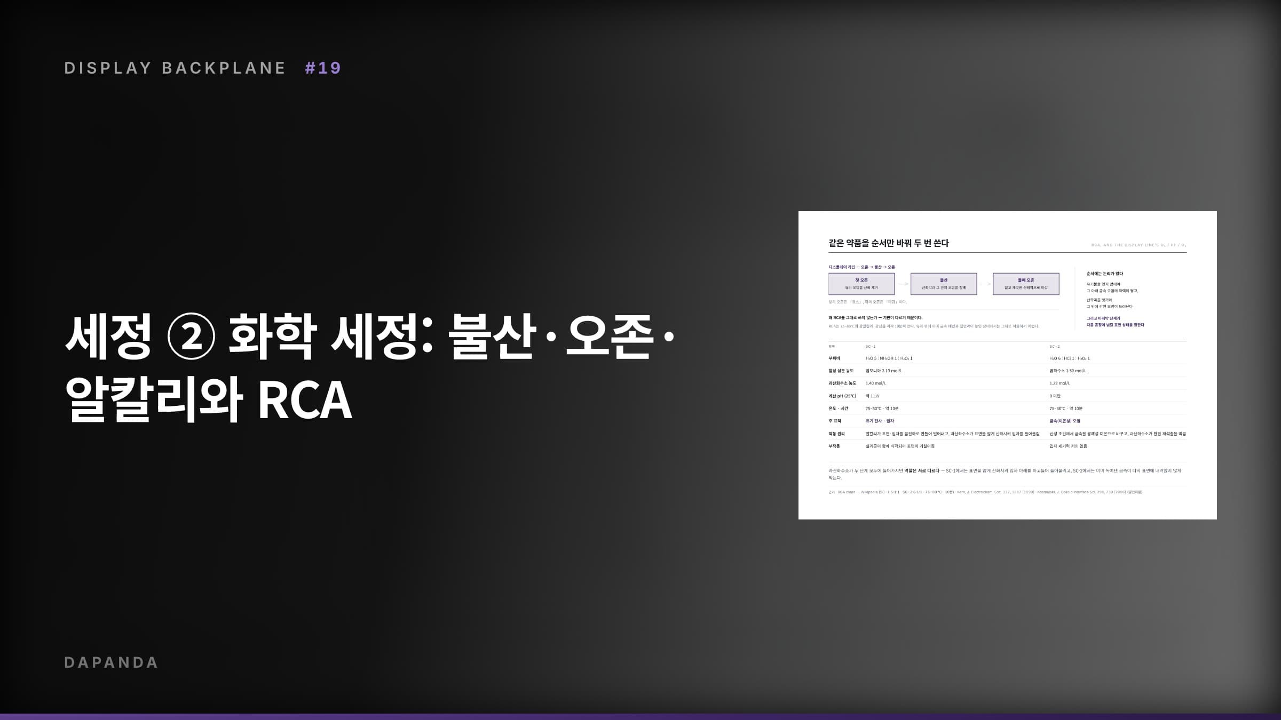The height and width of the screenshot is (720, 1281).
Task: Click the '둘째 오존' flow box
Action: click(1026, 284)
